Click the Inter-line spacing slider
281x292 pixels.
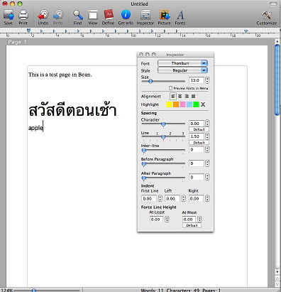[163, 151]
